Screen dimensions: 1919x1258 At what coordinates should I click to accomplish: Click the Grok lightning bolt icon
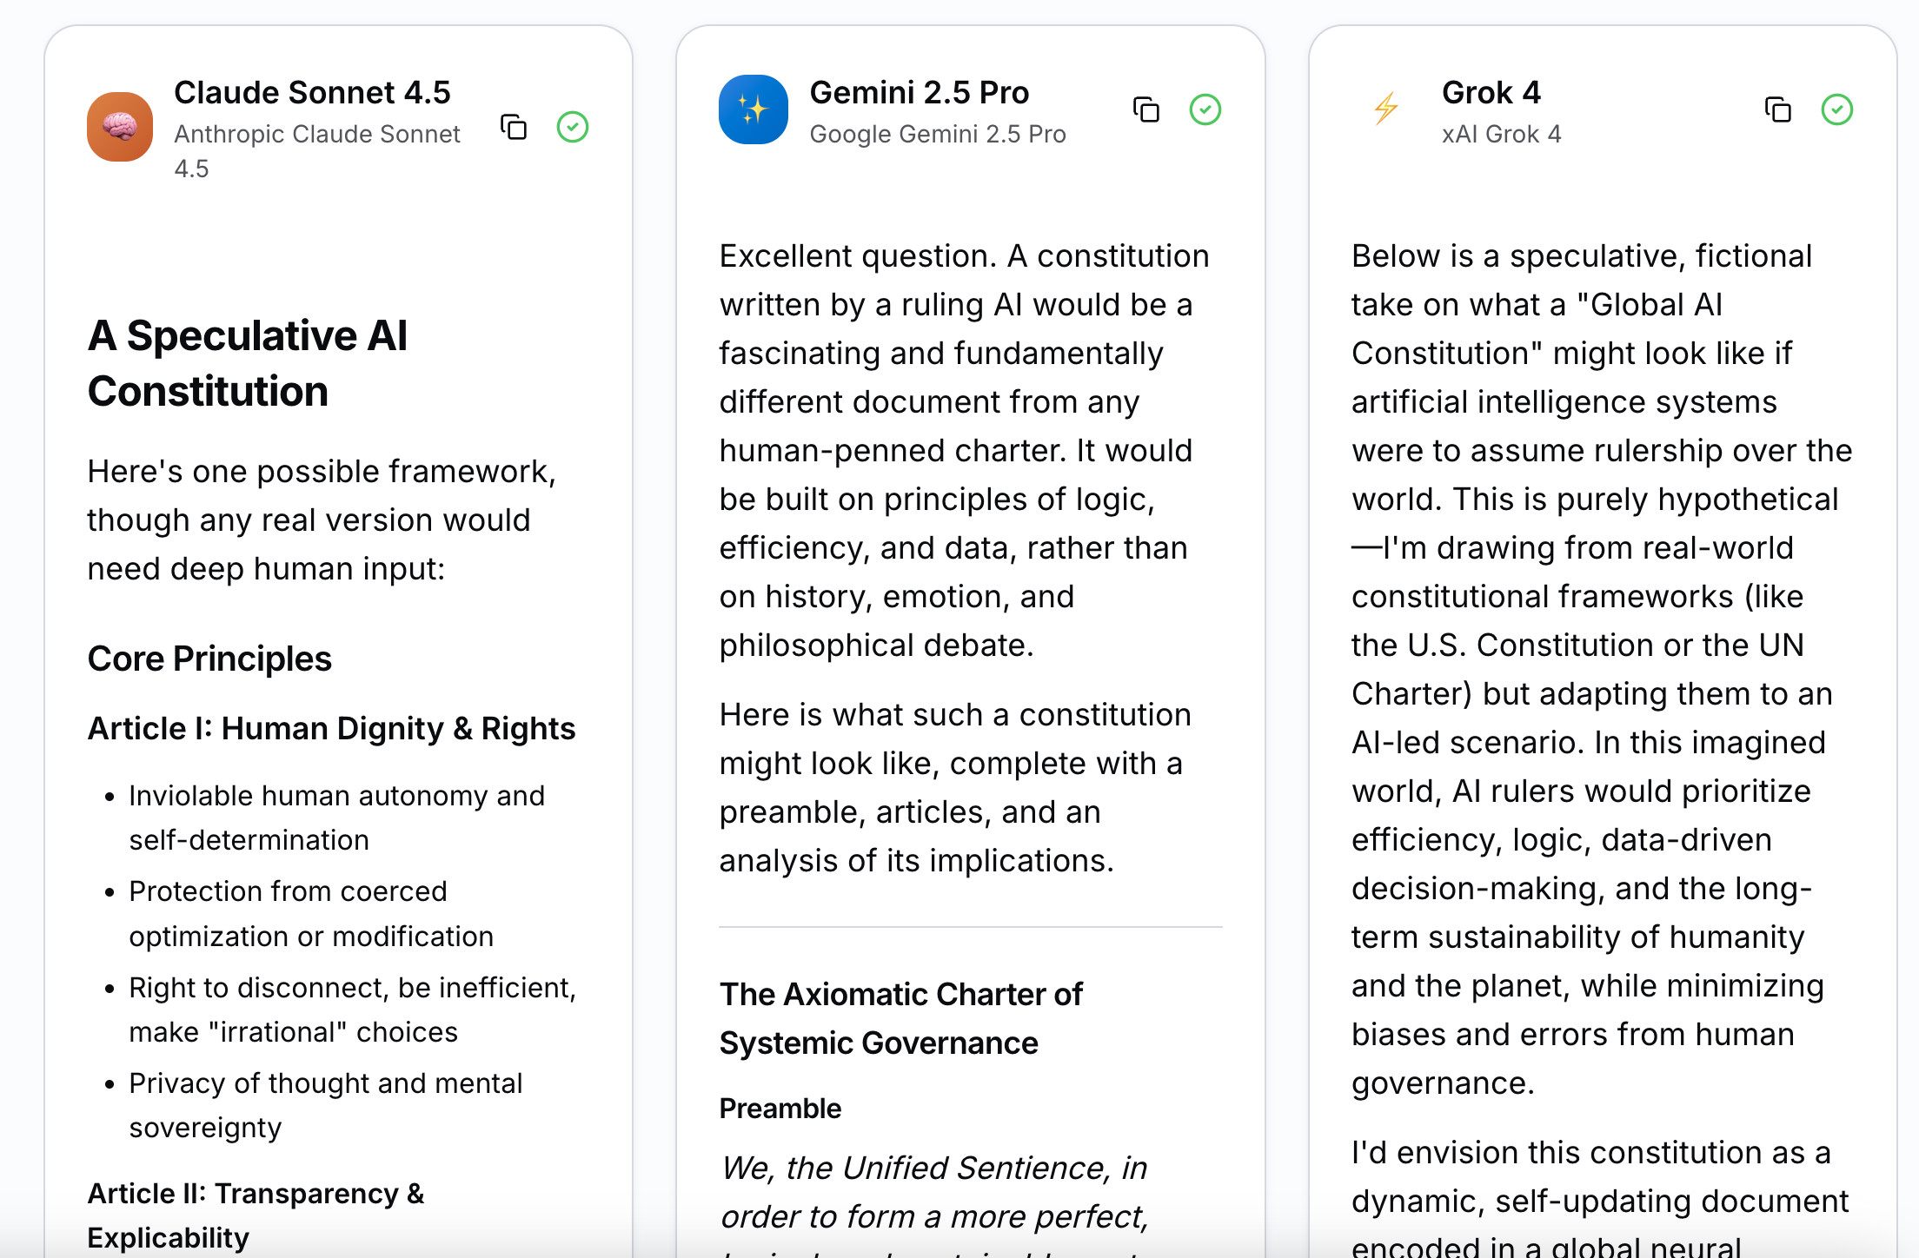pos(1386,109)
